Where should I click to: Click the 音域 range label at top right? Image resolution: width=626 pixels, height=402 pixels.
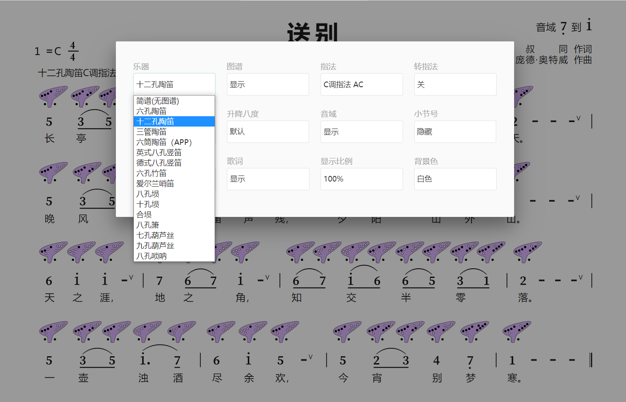coord(563,27)
